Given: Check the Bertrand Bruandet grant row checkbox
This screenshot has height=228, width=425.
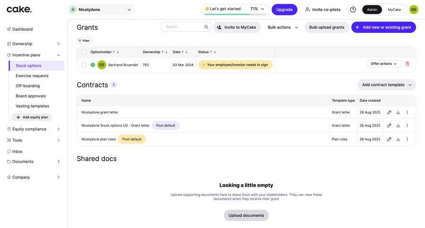Looking at the screenshot, I should [84, 65].
